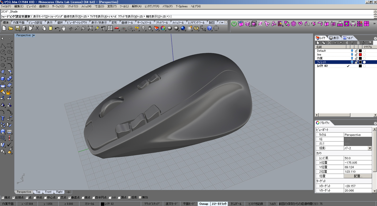Image resolution: width=377 pixels, height=206 pixels.
Task: Open the サーフェス(S) menu
Action: click(58, 6)
